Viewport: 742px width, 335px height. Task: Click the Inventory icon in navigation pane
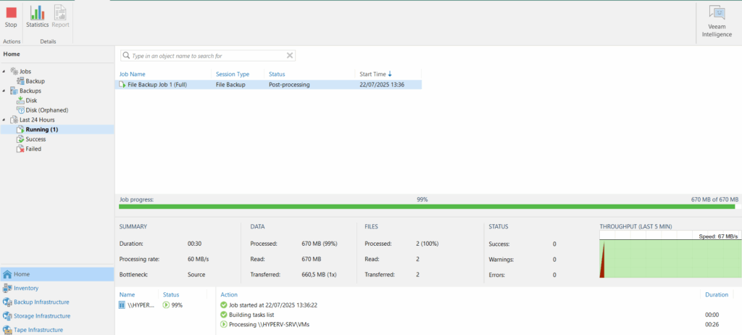pyautogui.click(x=7, y=288)
